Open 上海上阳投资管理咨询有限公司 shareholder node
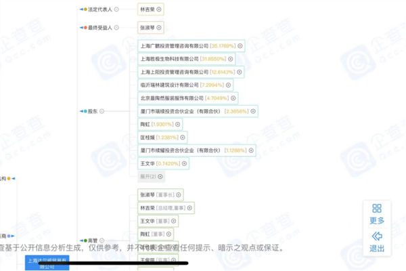 tap(175, 72)
